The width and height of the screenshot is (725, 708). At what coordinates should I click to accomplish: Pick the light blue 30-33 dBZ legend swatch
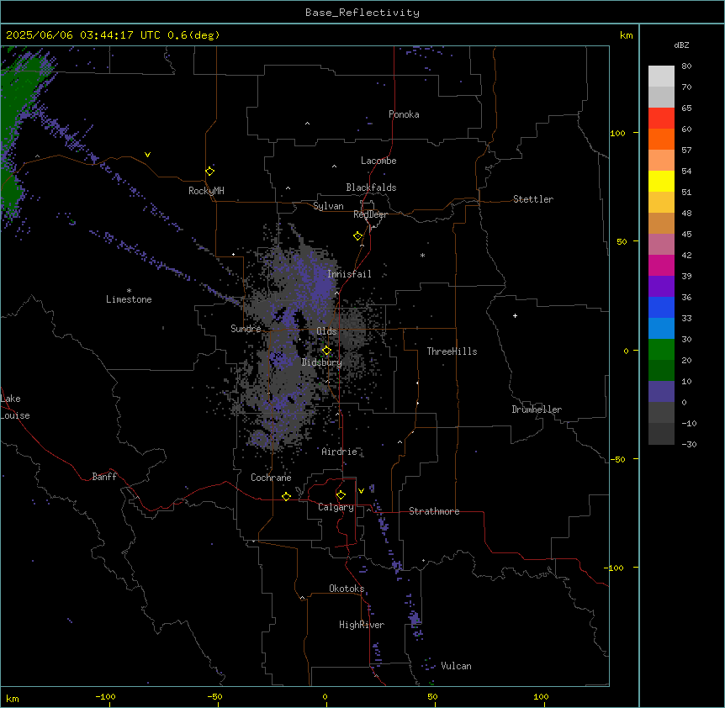[x=661, y=329]
